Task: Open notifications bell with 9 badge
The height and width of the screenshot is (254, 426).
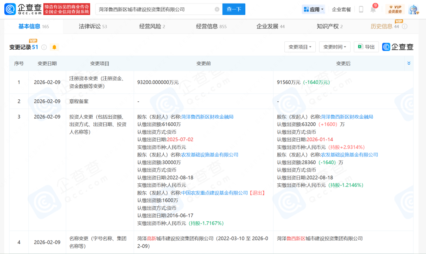Action: 373,9
